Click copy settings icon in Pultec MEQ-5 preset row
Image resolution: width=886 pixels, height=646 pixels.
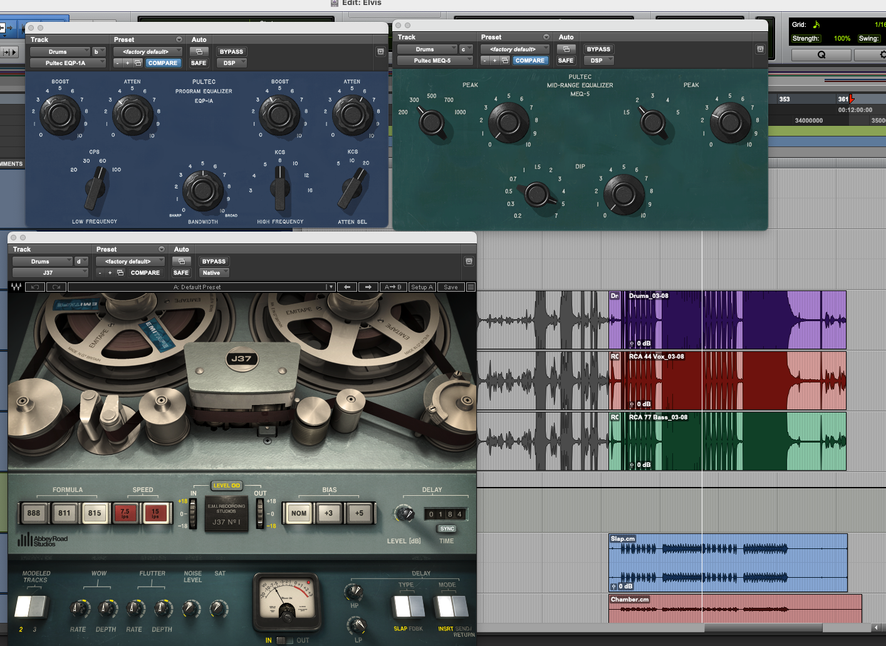(x=505, y=60)
